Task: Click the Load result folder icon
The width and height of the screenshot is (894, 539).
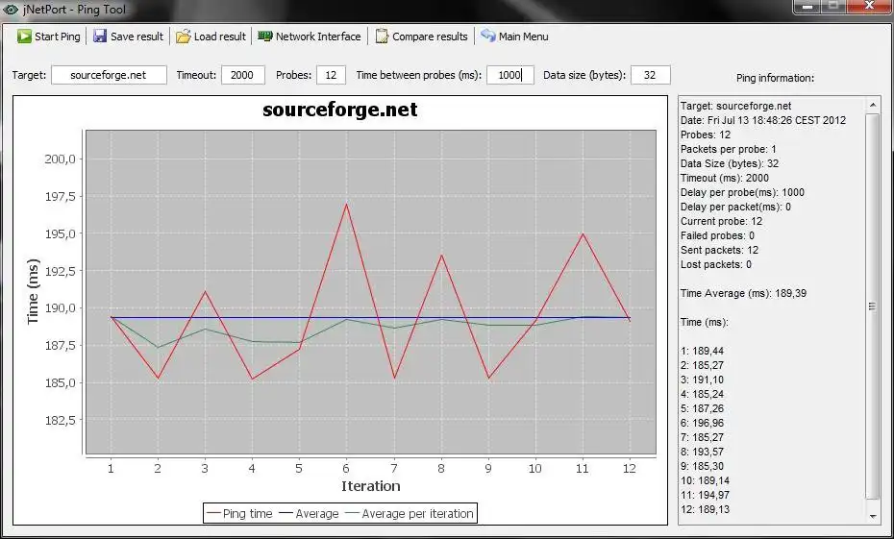Action: (183, 37)
